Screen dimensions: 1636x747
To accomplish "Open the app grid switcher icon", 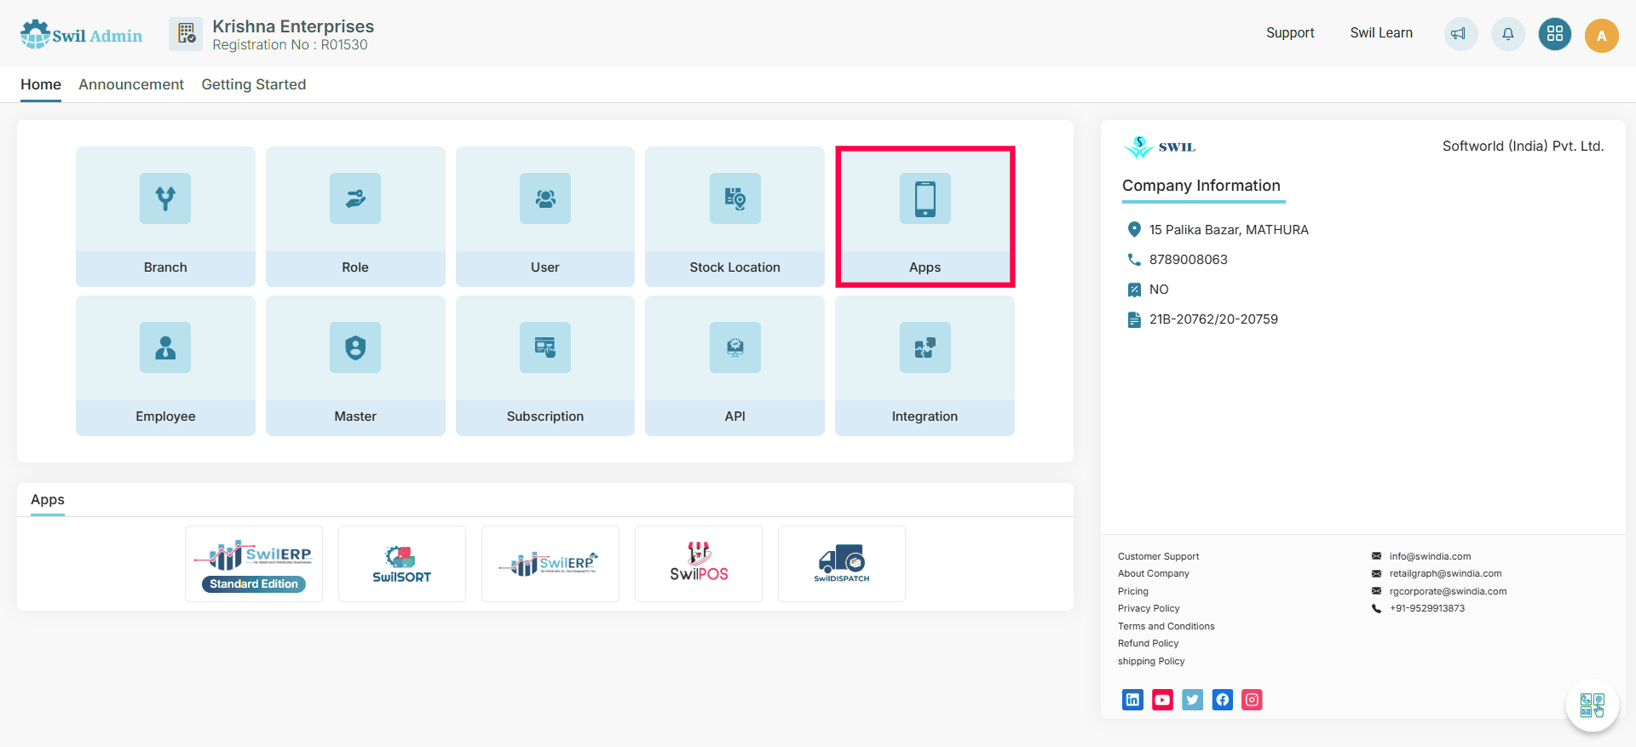I will pos(1554,34).
